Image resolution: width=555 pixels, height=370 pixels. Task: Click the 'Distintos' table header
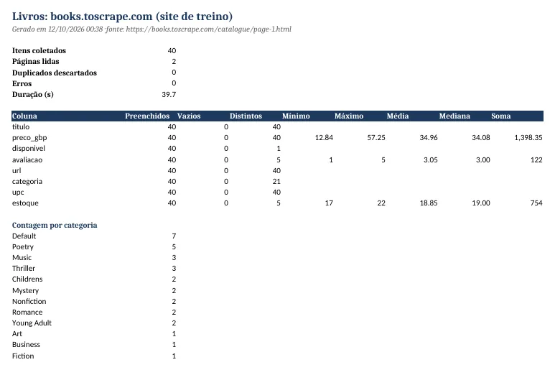coord(246,116)
